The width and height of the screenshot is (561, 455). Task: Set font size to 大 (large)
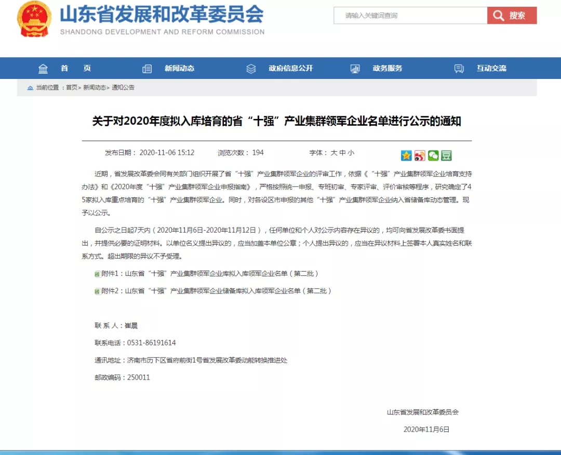[x=334, y=153]
